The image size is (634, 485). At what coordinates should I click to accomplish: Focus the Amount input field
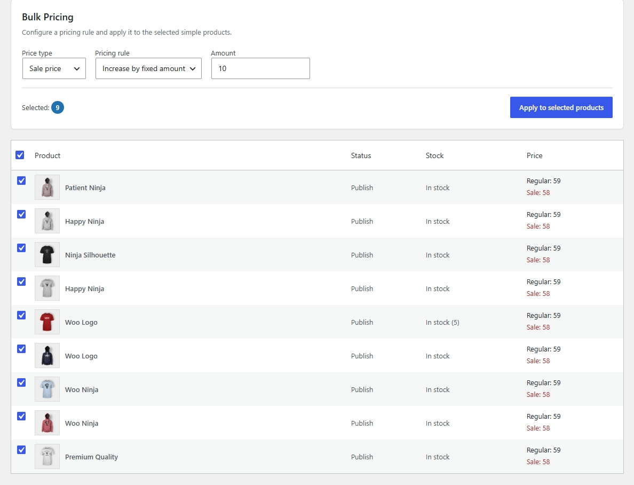(260, 68)
